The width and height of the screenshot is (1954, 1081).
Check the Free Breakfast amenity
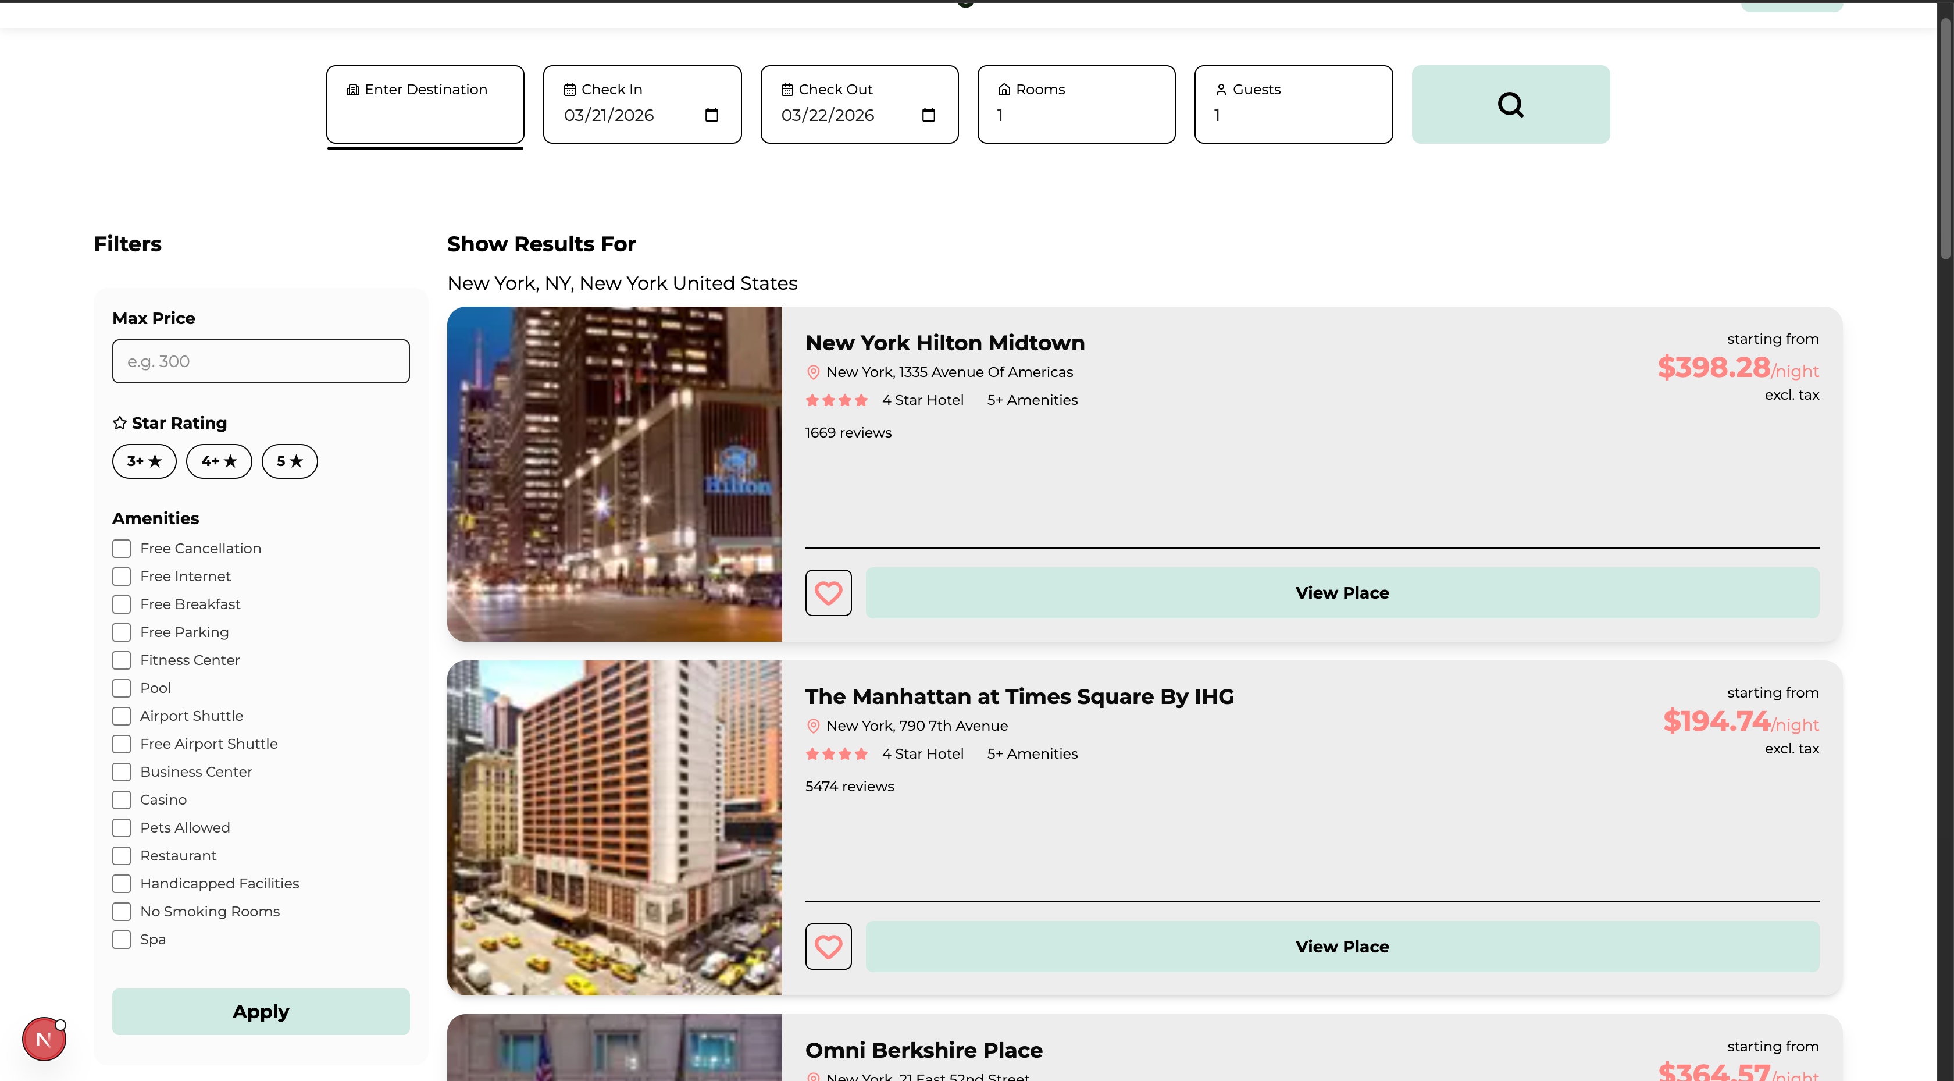point(122,604)
